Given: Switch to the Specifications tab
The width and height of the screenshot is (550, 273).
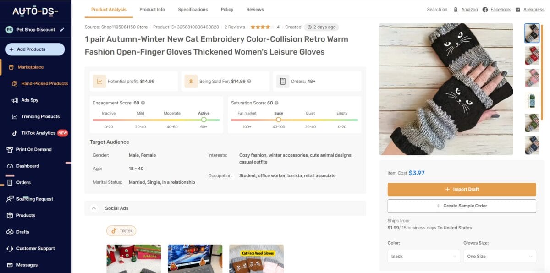Looking at the screenshot, I should (x=192, y=9).
